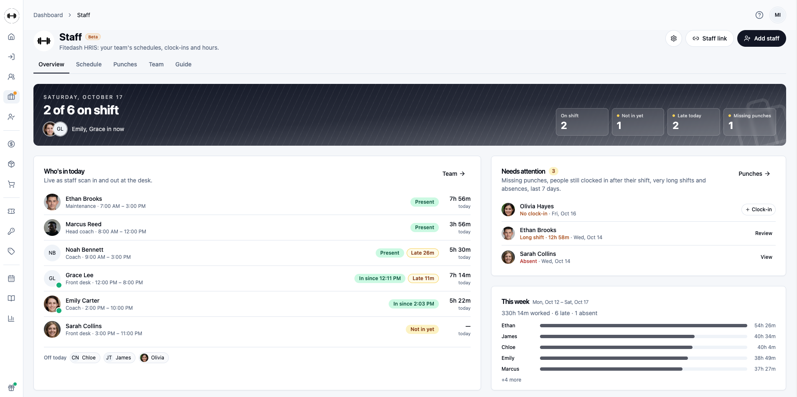This screenshot has width=797, height=397.
Task: Go to Dashboard in the breadcrumb
Action: pyautogui.click(x=48, y=15)
